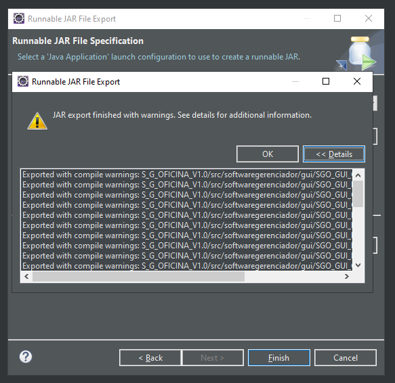Select the last visible compile warning entry
This screenshot has height=383, width=395.
(187, 266)
